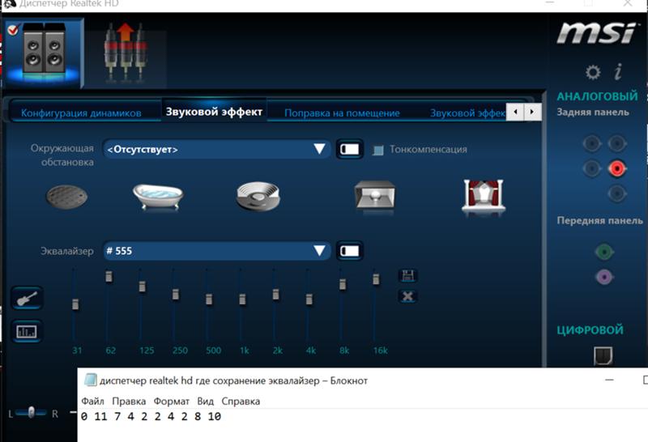Toggle the equalizer reset switch
This screenshot has height=442, width=648.
tap(350, 251)
